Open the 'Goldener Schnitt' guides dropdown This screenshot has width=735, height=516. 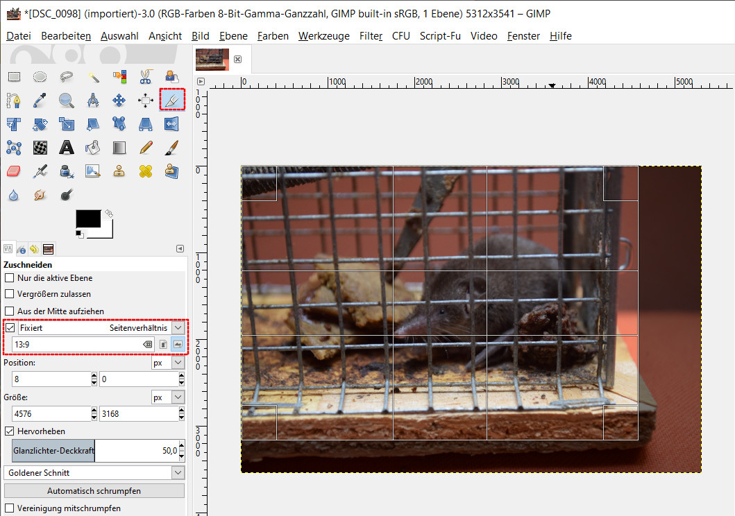pos(178,472)
